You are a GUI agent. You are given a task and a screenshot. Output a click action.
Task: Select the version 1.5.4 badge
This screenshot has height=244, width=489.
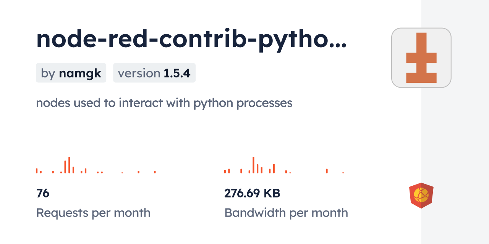coord(154,73)
